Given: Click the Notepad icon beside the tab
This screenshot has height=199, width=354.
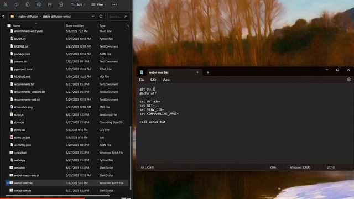Looking at the screenshot, I should pos(142,72).
